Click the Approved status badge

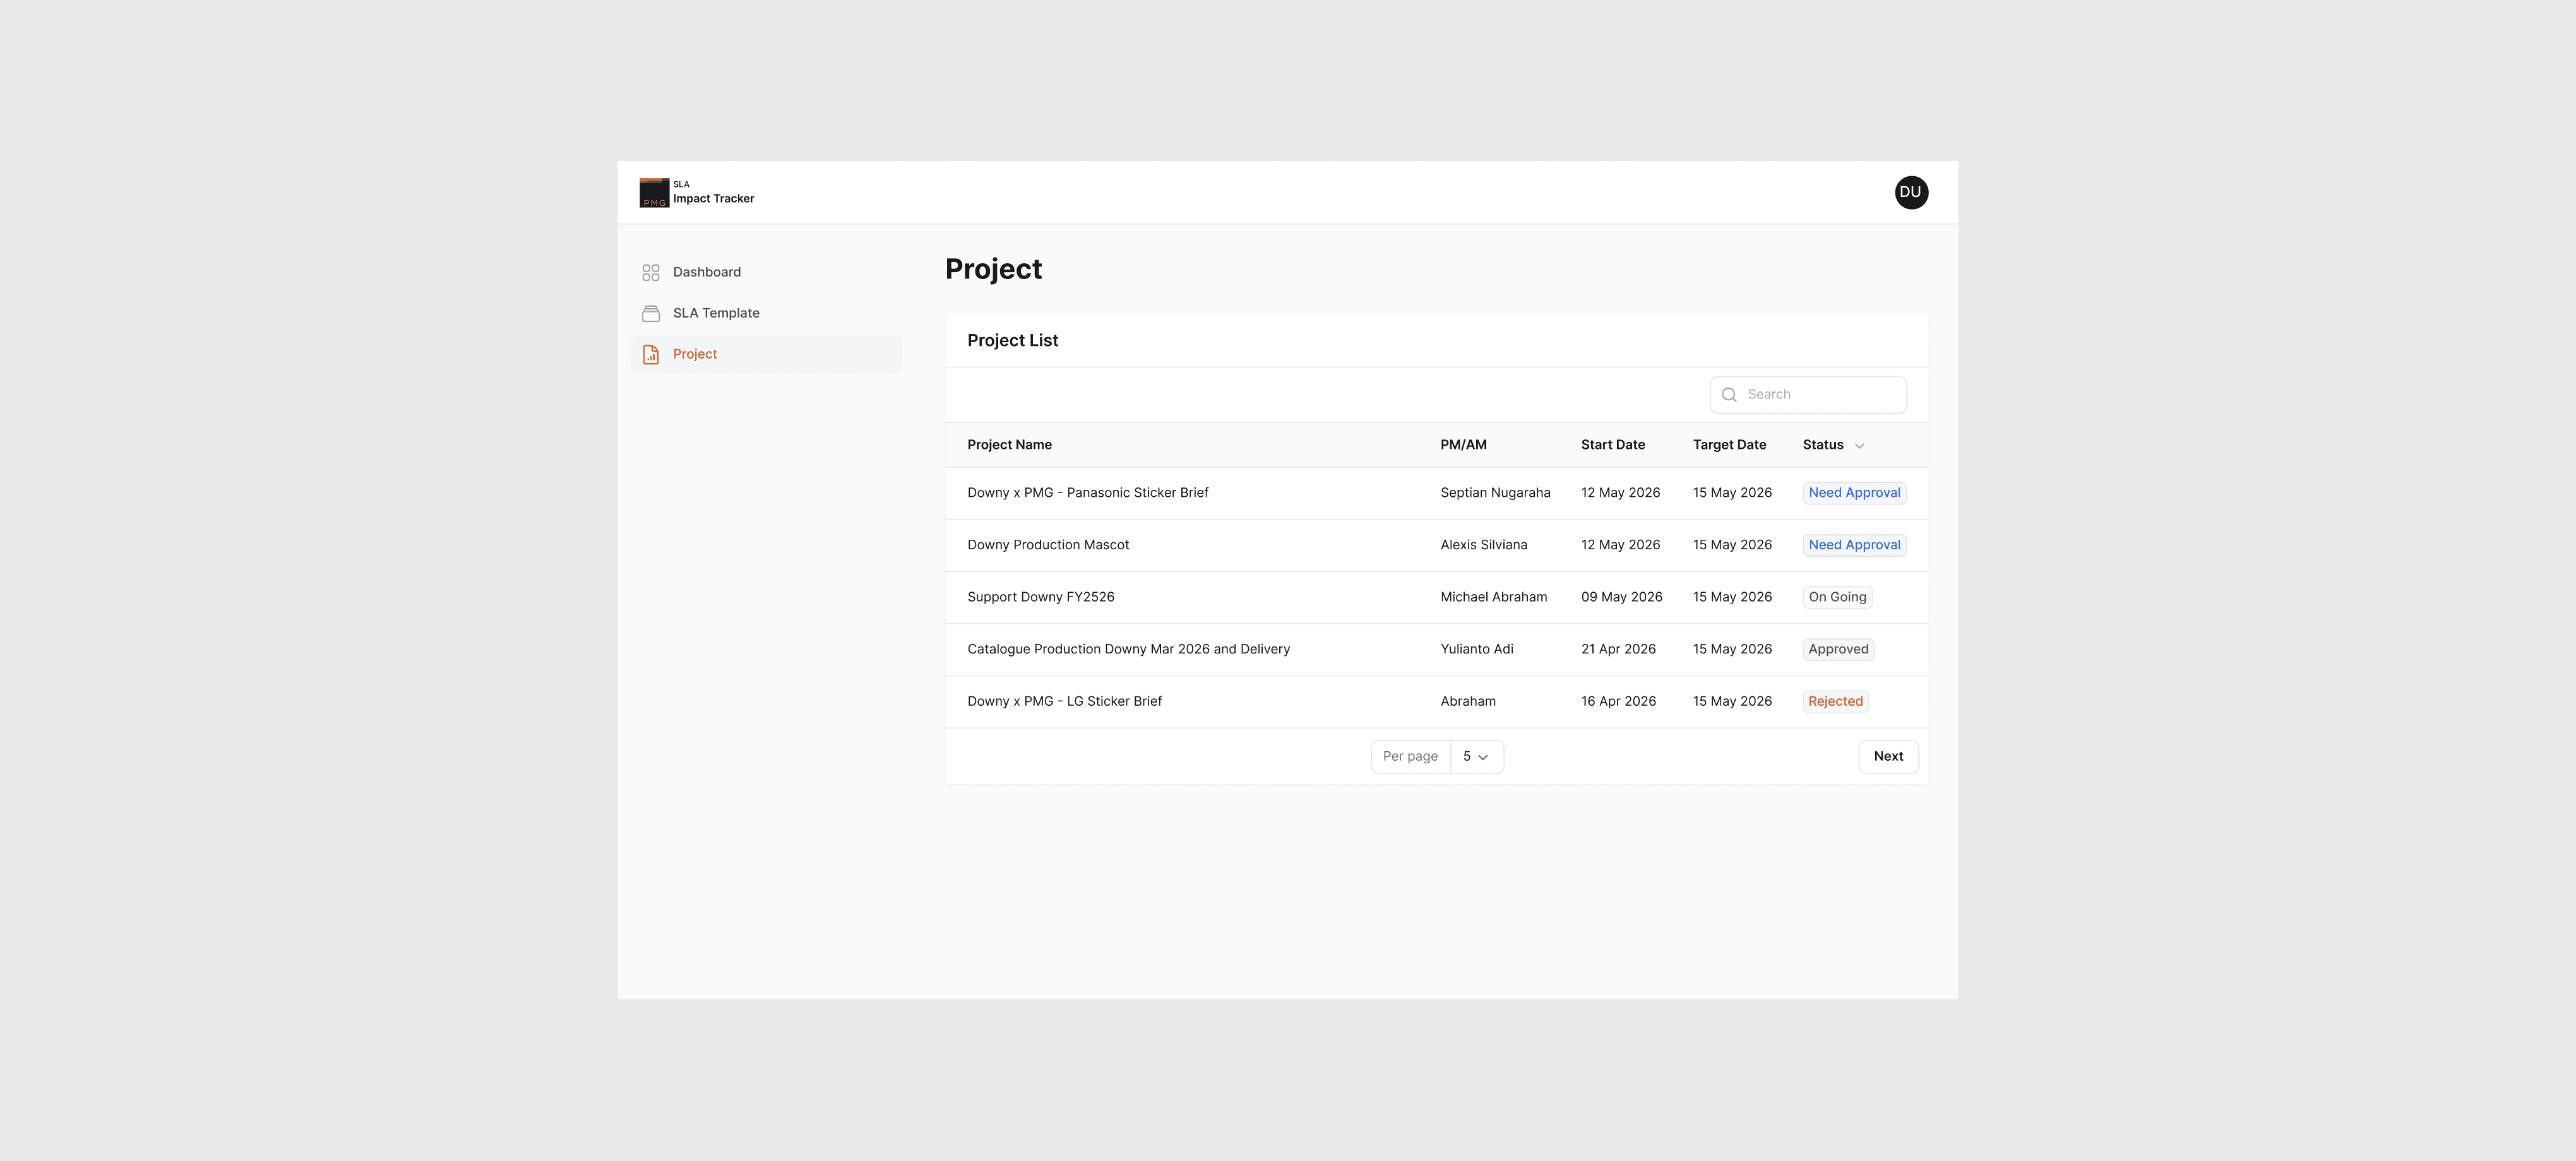point(1838,650)
